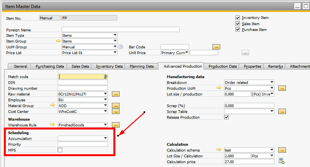Click the yellow link arrow next to Item Group
The image size is (310, 167).
[x=58, y=41]
